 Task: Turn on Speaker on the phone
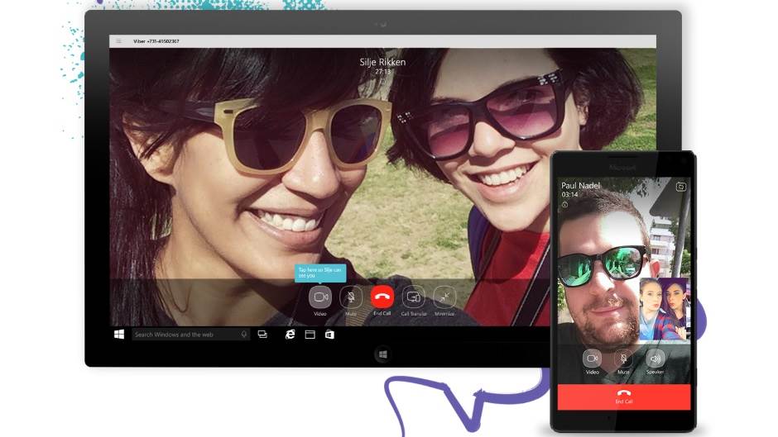click(x=656, y=358)
